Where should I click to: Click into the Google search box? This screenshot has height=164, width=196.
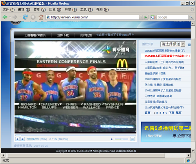point(172,17)
